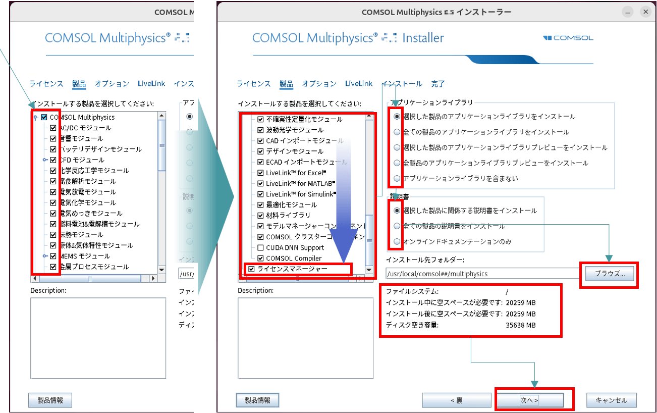657x413 pixels.
Task: Toggle 腐食解析モジュール checkbox
Action: (53, 181)
